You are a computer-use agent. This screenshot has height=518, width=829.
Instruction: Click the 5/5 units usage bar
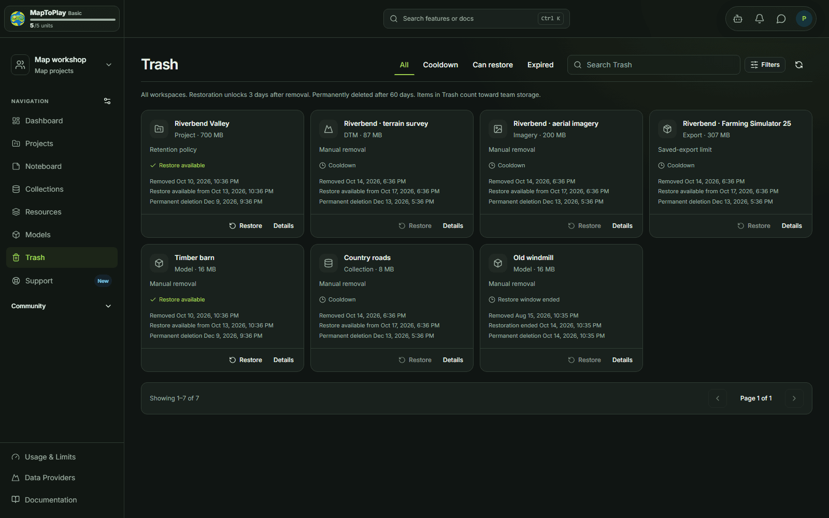(x=73, y=20)
